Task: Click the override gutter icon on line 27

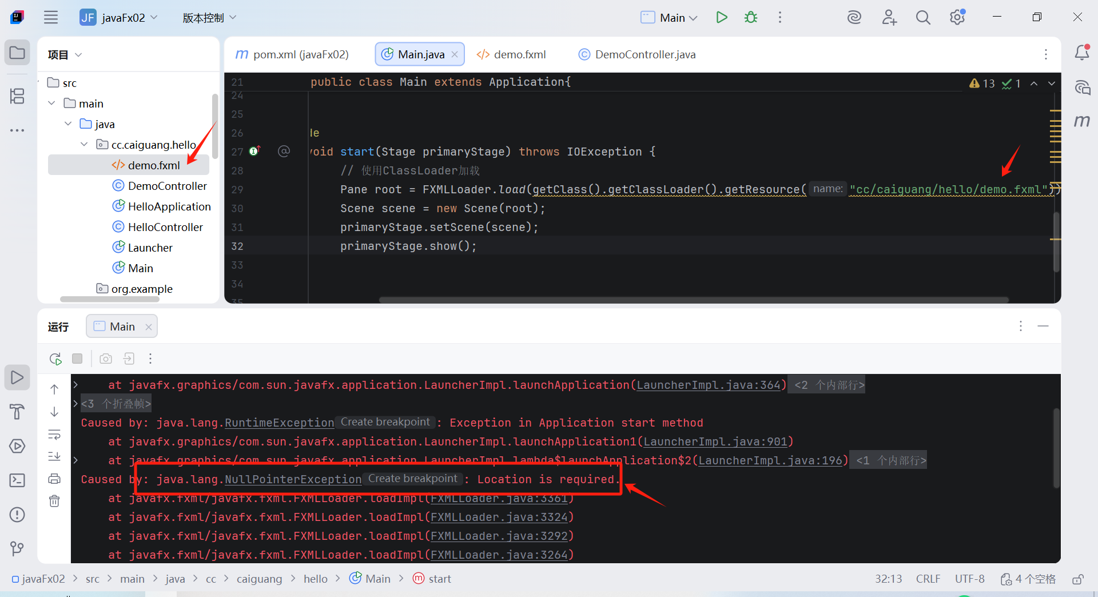Action: [x=254, y=151]
